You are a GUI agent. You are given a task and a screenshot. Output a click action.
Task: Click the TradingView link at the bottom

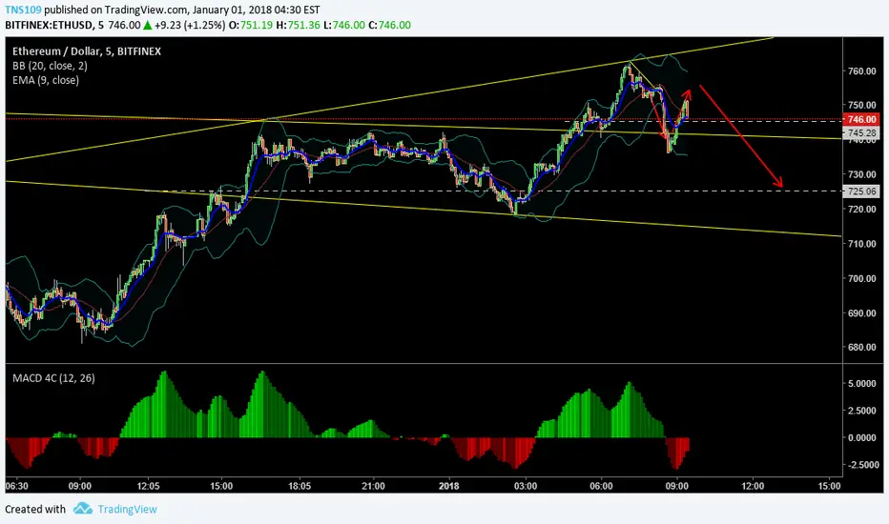(x=127, y=509)
